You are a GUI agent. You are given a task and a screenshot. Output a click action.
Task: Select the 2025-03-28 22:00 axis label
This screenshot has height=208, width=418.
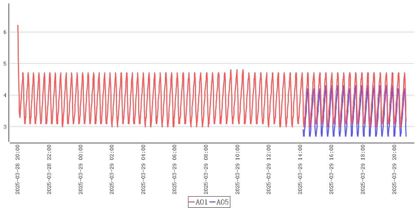(49, 170)
